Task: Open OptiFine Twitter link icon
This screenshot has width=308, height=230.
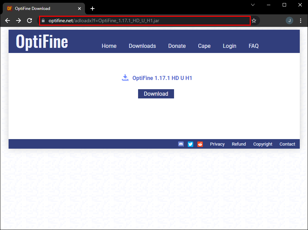Action: (x=190, y=144)
